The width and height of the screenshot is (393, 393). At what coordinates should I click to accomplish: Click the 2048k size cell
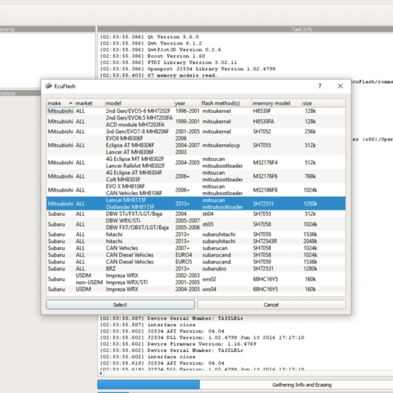pyautogui.click(x=310, y=241)
